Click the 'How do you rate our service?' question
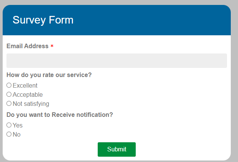The width and height of the screenshot is (238, 162). pos(49,75)
